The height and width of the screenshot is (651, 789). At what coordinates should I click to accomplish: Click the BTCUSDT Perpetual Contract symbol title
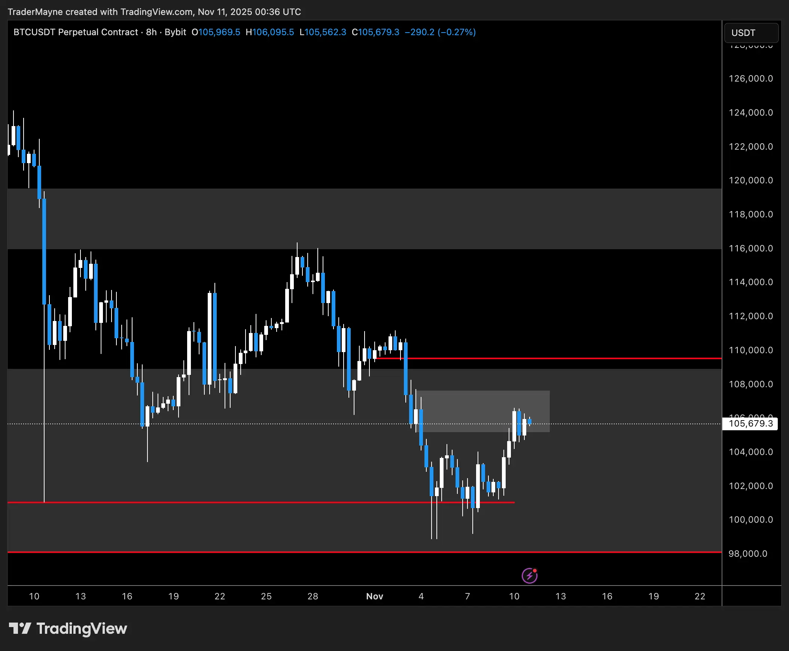coord(75,32)
